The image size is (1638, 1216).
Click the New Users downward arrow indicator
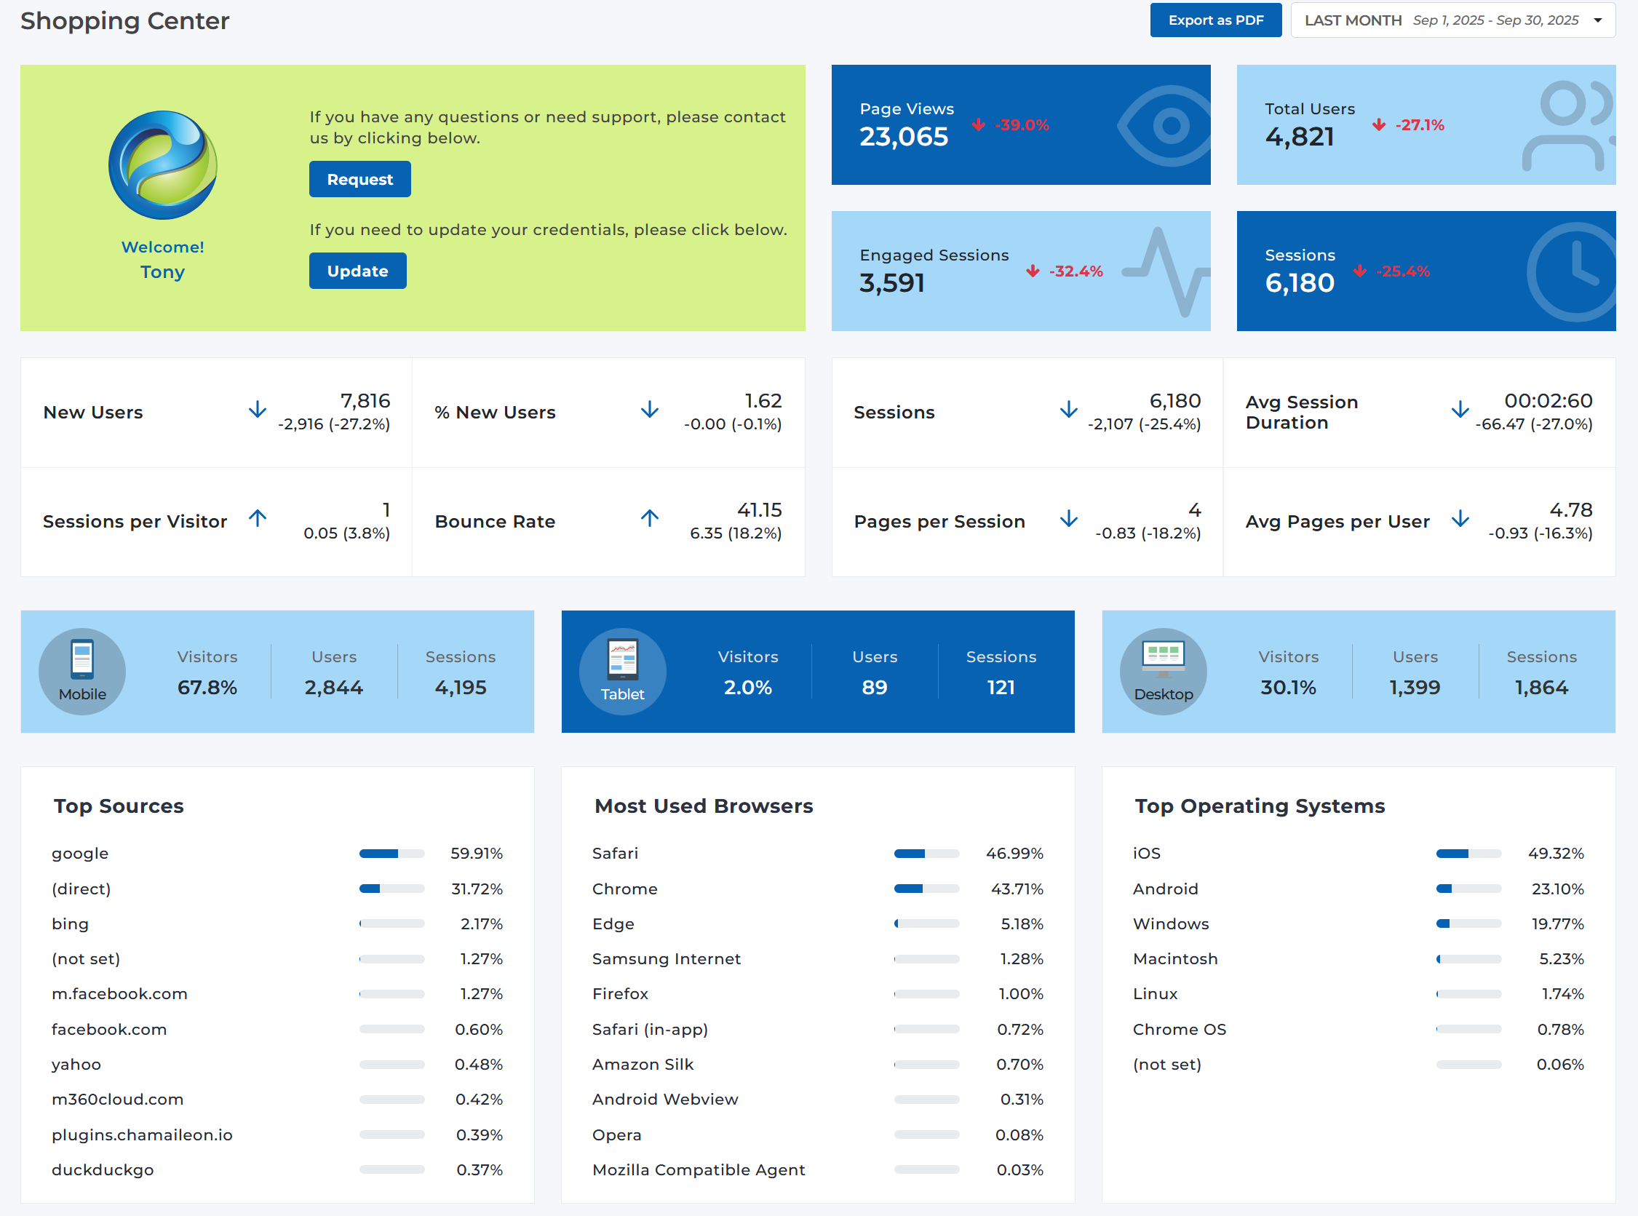(x=258, y=410)
